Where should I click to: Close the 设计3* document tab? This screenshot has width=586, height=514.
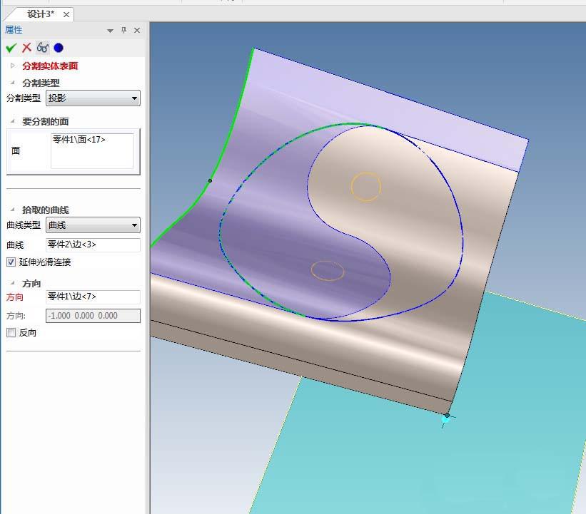(66, 14)
